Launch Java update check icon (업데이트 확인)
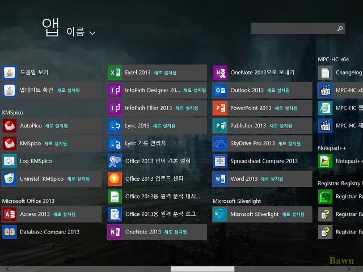The width and height of the screenshot is (363, 272). click(x=10, y=90)
